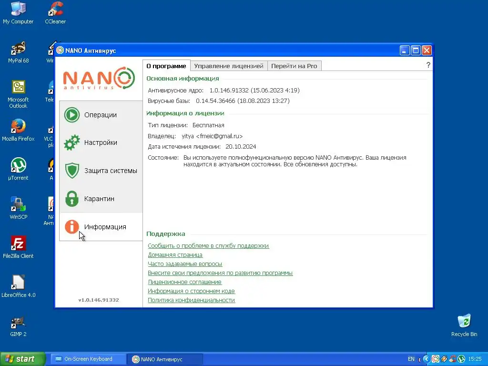The height and width of the screenshot is (366, 488).
Task: Click the question mark help icon
Action: 428,65
